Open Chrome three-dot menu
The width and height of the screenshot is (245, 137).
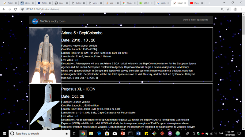241,9
